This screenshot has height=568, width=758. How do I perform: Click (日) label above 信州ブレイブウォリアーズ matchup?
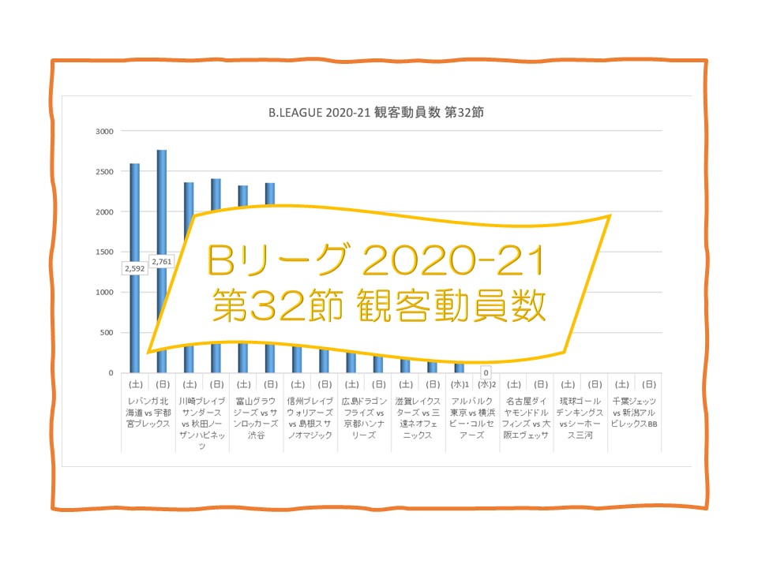point(325,384)
